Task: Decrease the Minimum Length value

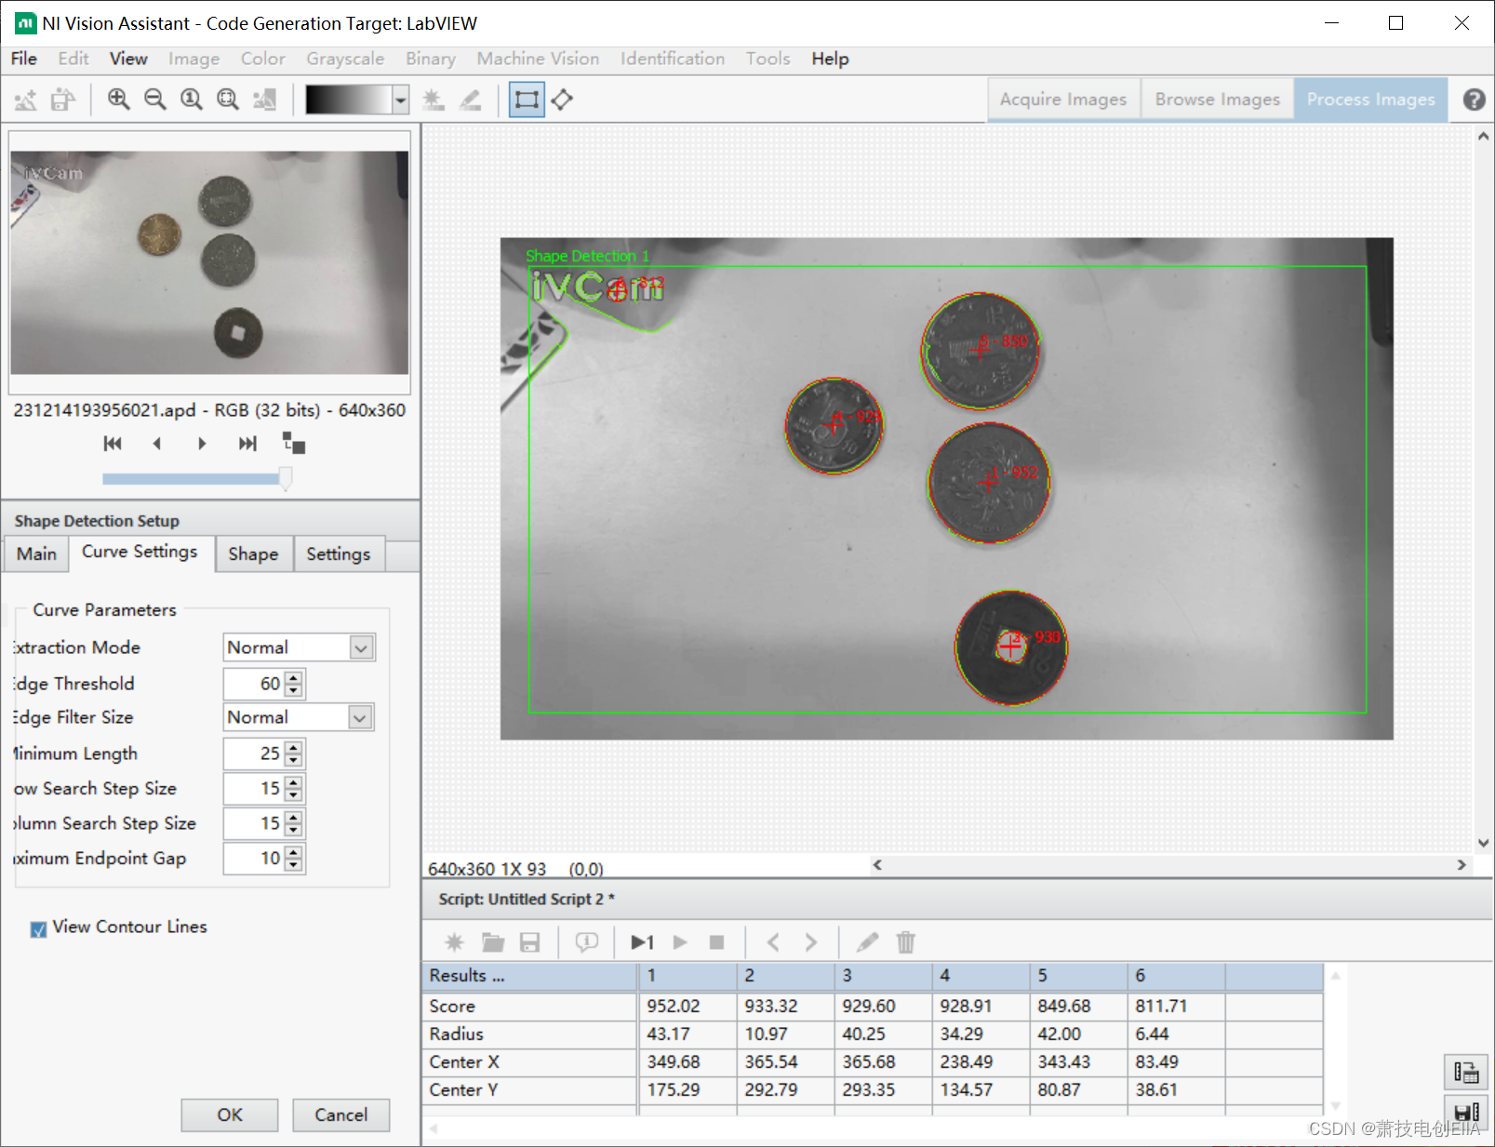Action: pyautogui.click(x=293, y=760)
